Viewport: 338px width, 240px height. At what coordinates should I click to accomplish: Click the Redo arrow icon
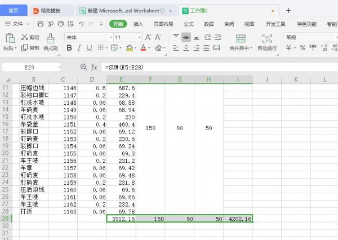[x=91, y=24]
